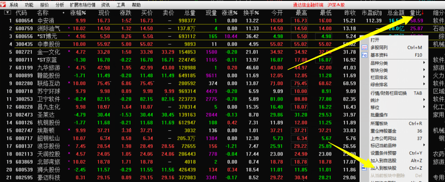Open the 扩展市场行情 menu
Screen dimensions: 445x182
tap(82, 5)
